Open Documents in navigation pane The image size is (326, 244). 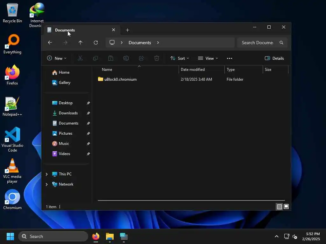tap(68, 123)
